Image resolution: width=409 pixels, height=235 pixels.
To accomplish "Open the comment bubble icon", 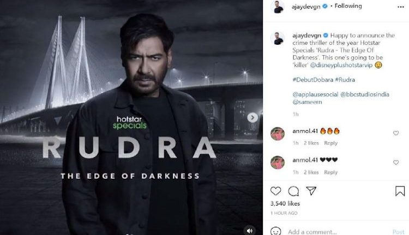I will click(293, 191).
